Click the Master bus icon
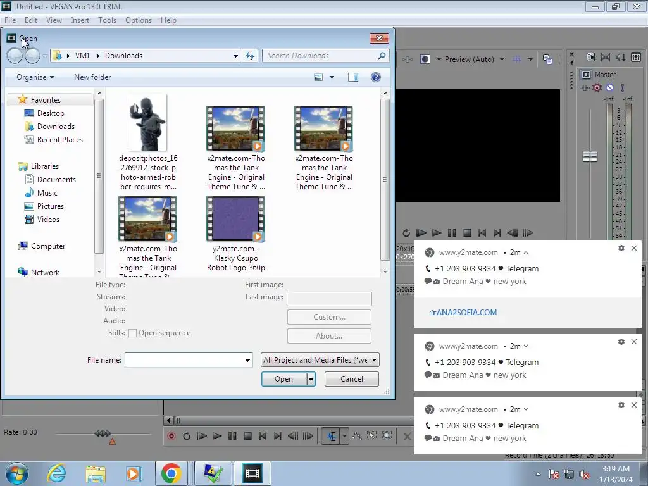 click(x=586, y=75)
